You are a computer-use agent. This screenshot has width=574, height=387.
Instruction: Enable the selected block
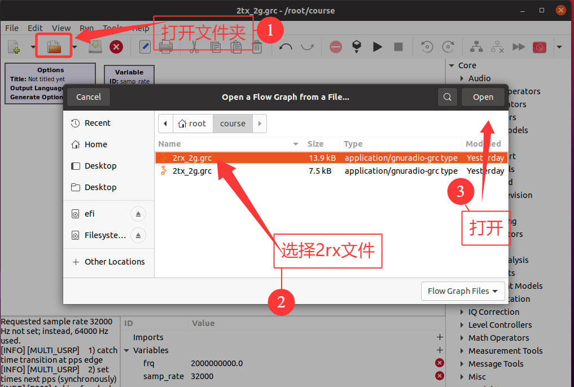(x=476, y=47)
